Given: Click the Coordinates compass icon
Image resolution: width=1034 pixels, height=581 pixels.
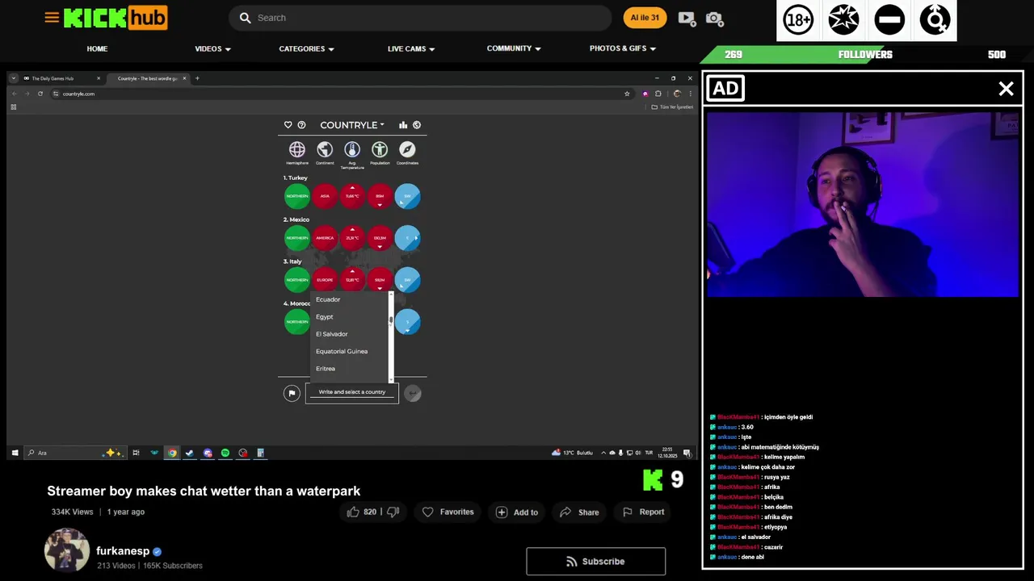Looking at the screenshot, I should 407,149.
